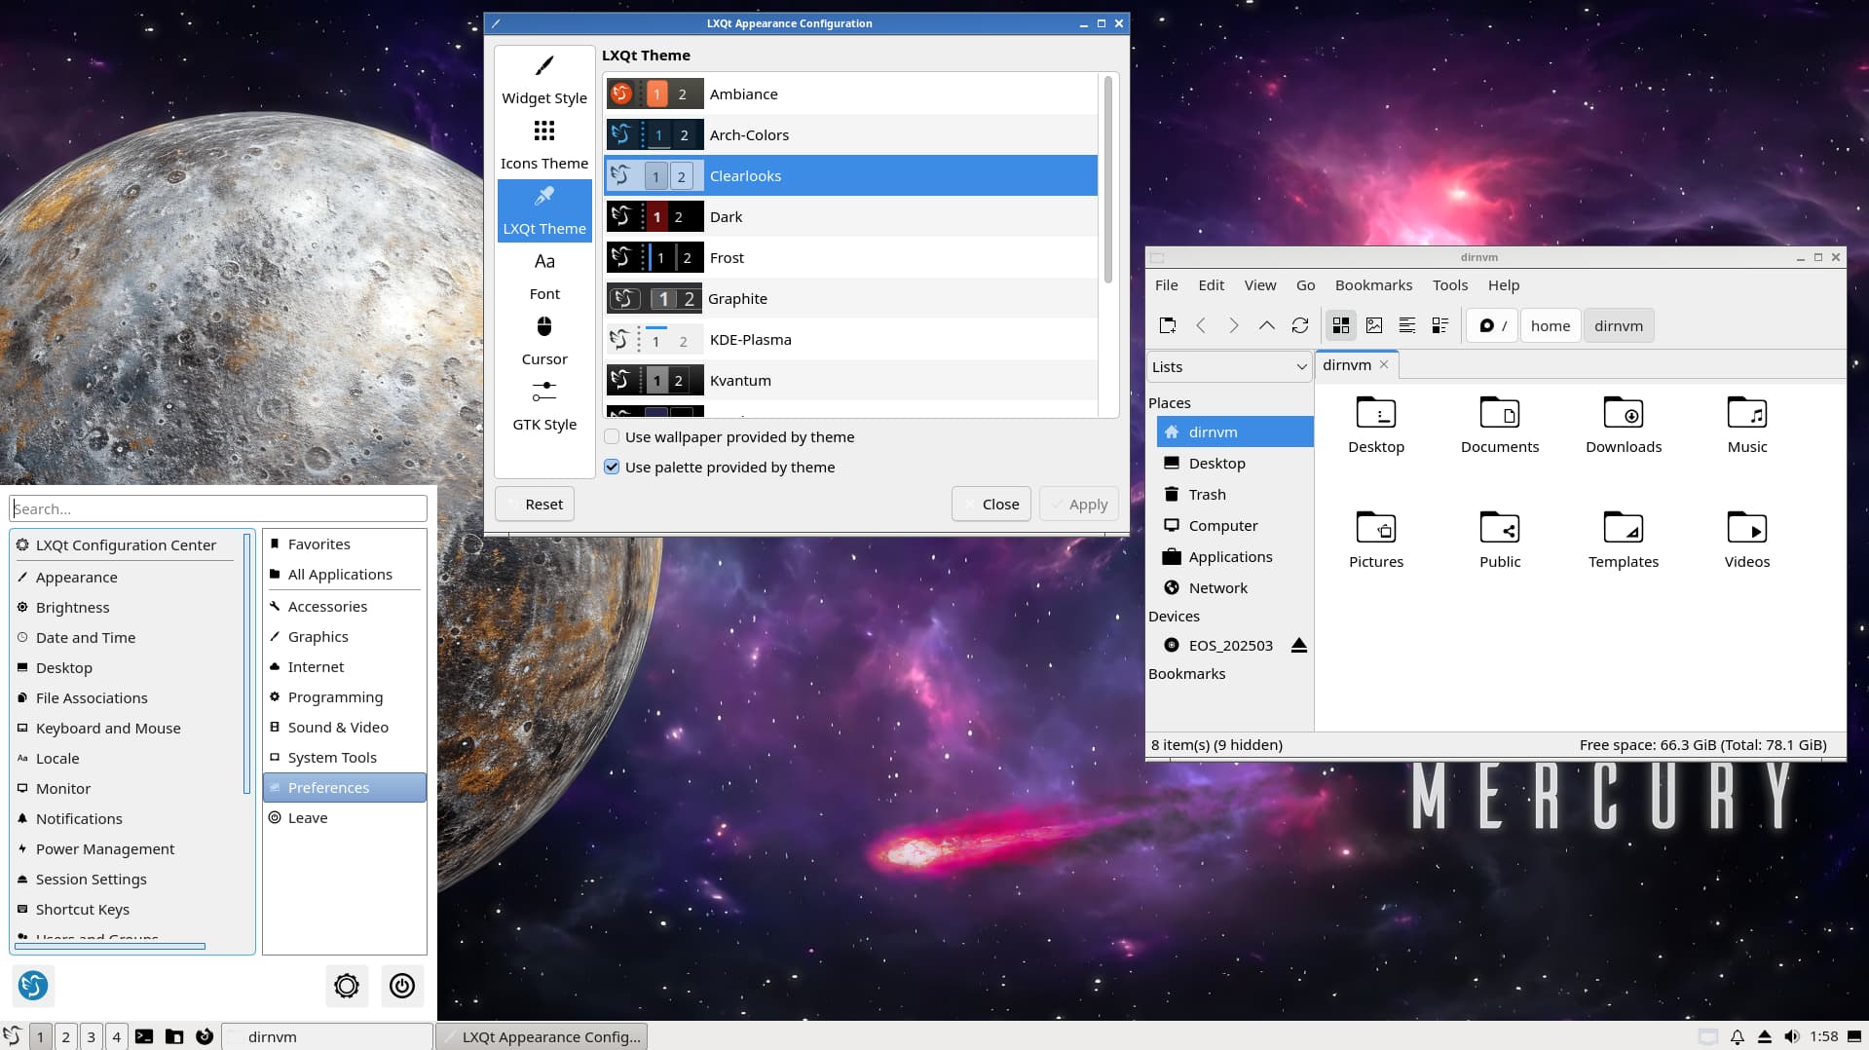1869x1050 pixels.
Task: Open the Bookmarks menu
Action: coord(1373,284)
